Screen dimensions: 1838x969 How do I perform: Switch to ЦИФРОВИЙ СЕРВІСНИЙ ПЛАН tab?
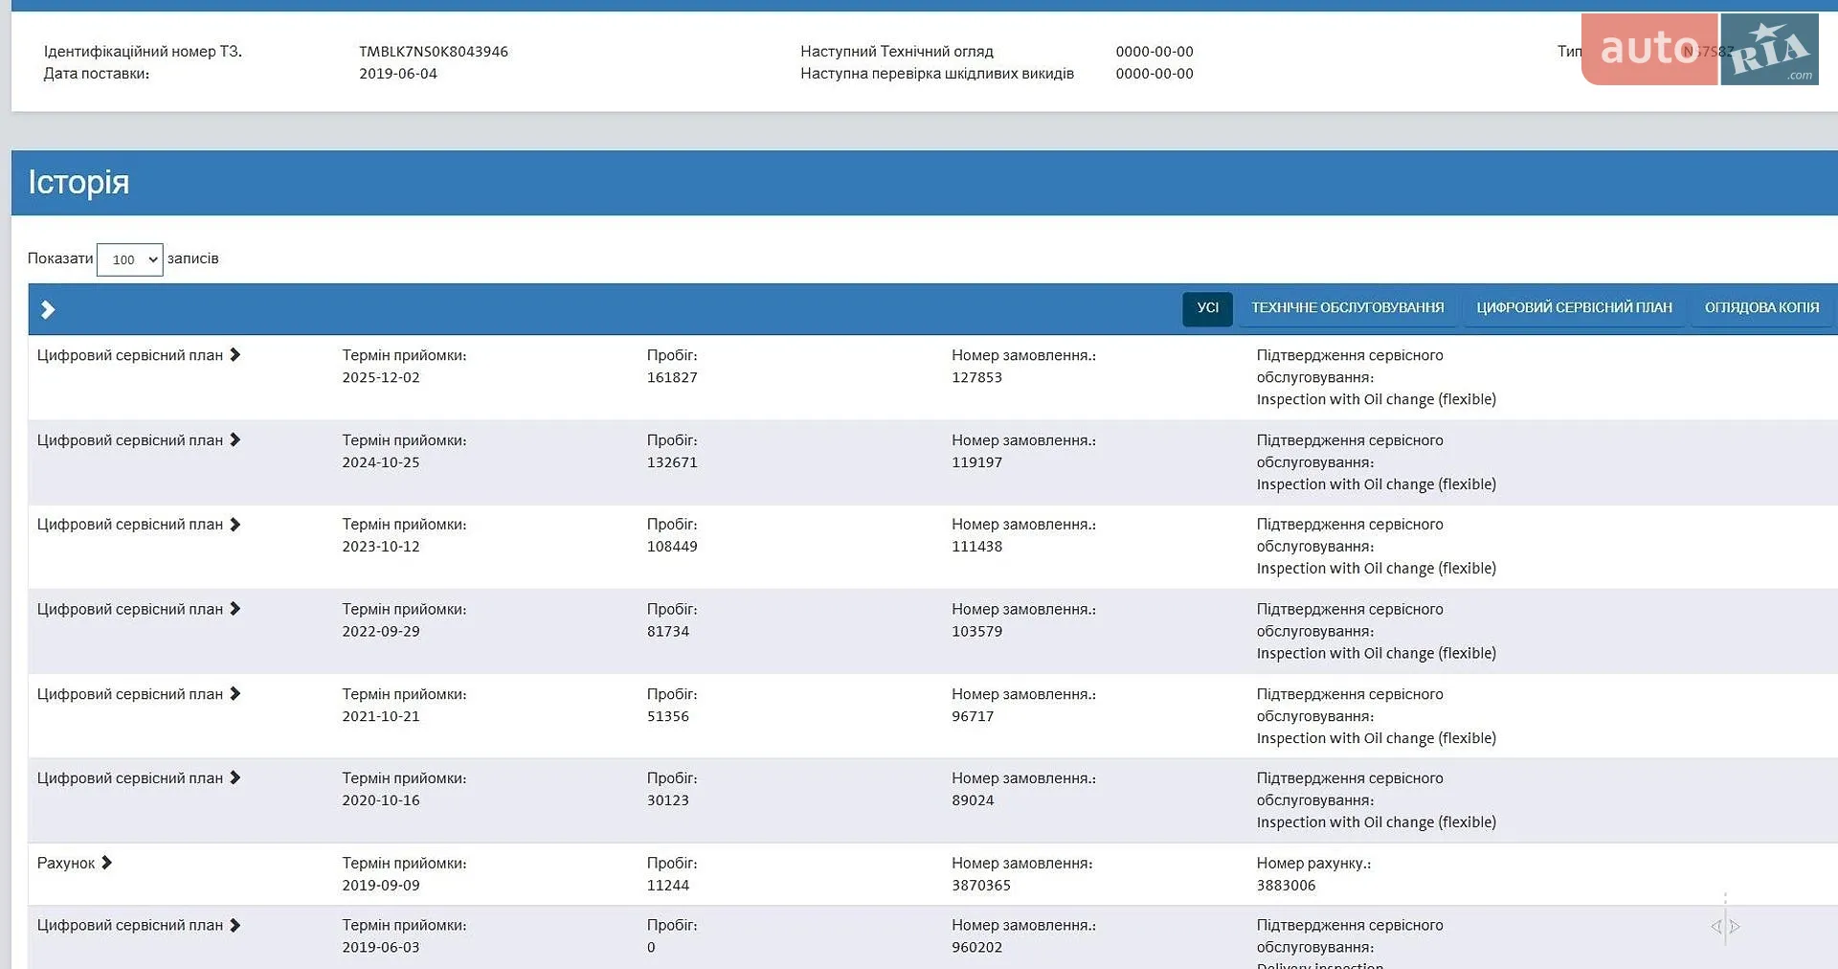click(1574, 308)
